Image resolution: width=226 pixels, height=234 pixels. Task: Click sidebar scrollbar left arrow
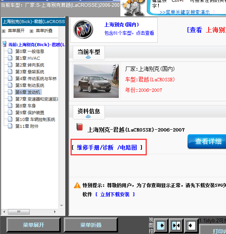click(x=4, y=212)
